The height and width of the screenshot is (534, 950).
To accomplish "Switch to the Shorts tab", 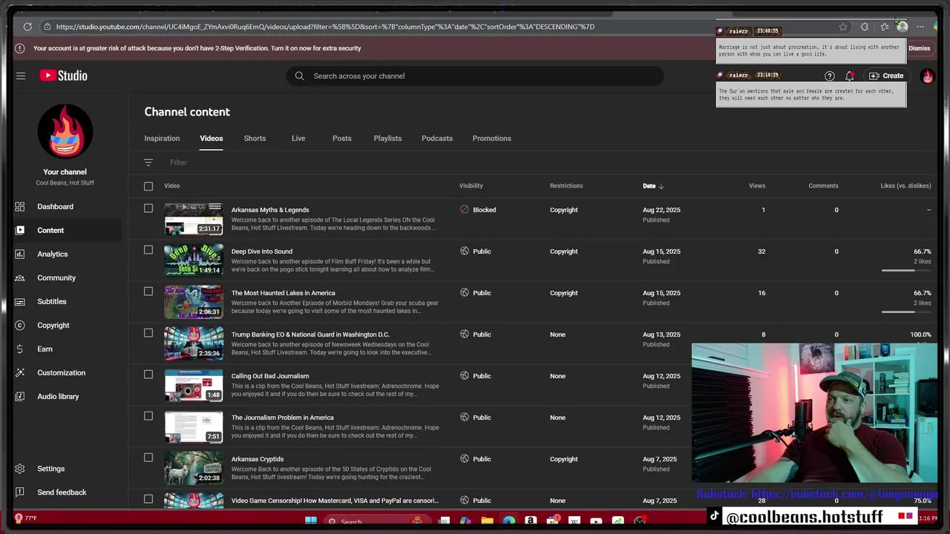I will [255, 138].
